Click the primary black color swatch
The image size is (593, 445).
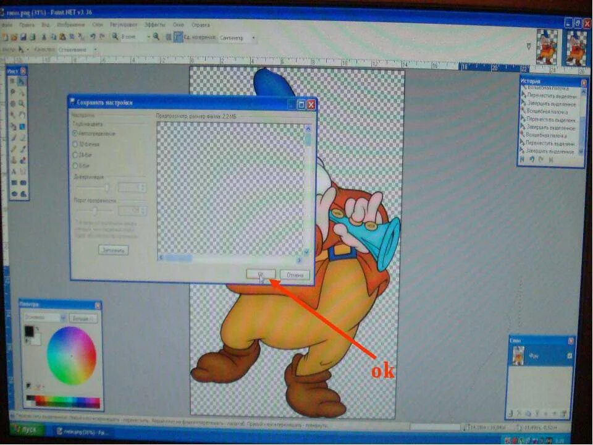click(x=29, y=332)
